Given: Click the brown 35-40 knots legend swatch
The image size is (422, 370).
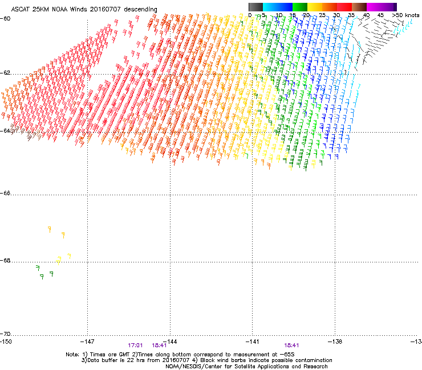Looking at the screenshot, I should coord(359,7).
